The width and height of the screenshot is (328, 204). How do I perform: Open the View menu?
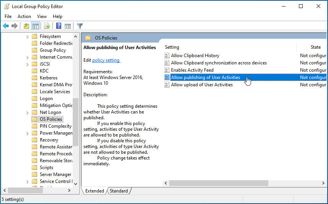pyautogui.click(x=42, y=16)
